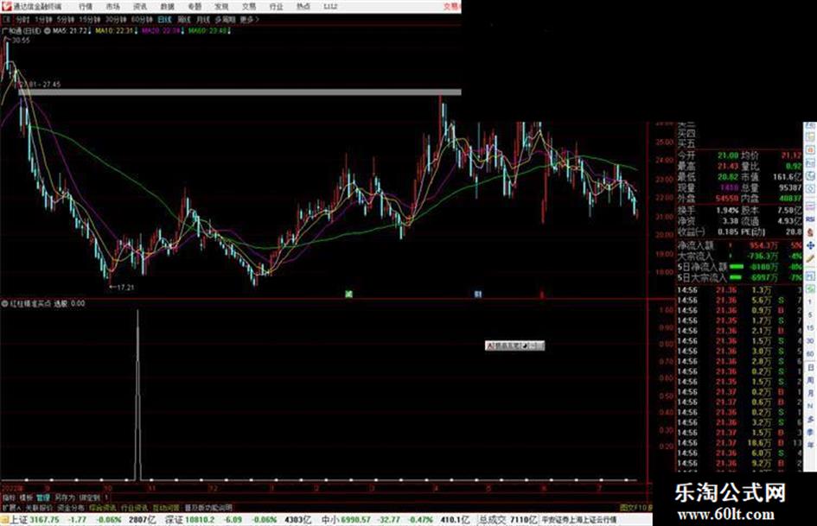Switch chart to 5分钟 period
The image size is (817, 526).
click(65, 19)
